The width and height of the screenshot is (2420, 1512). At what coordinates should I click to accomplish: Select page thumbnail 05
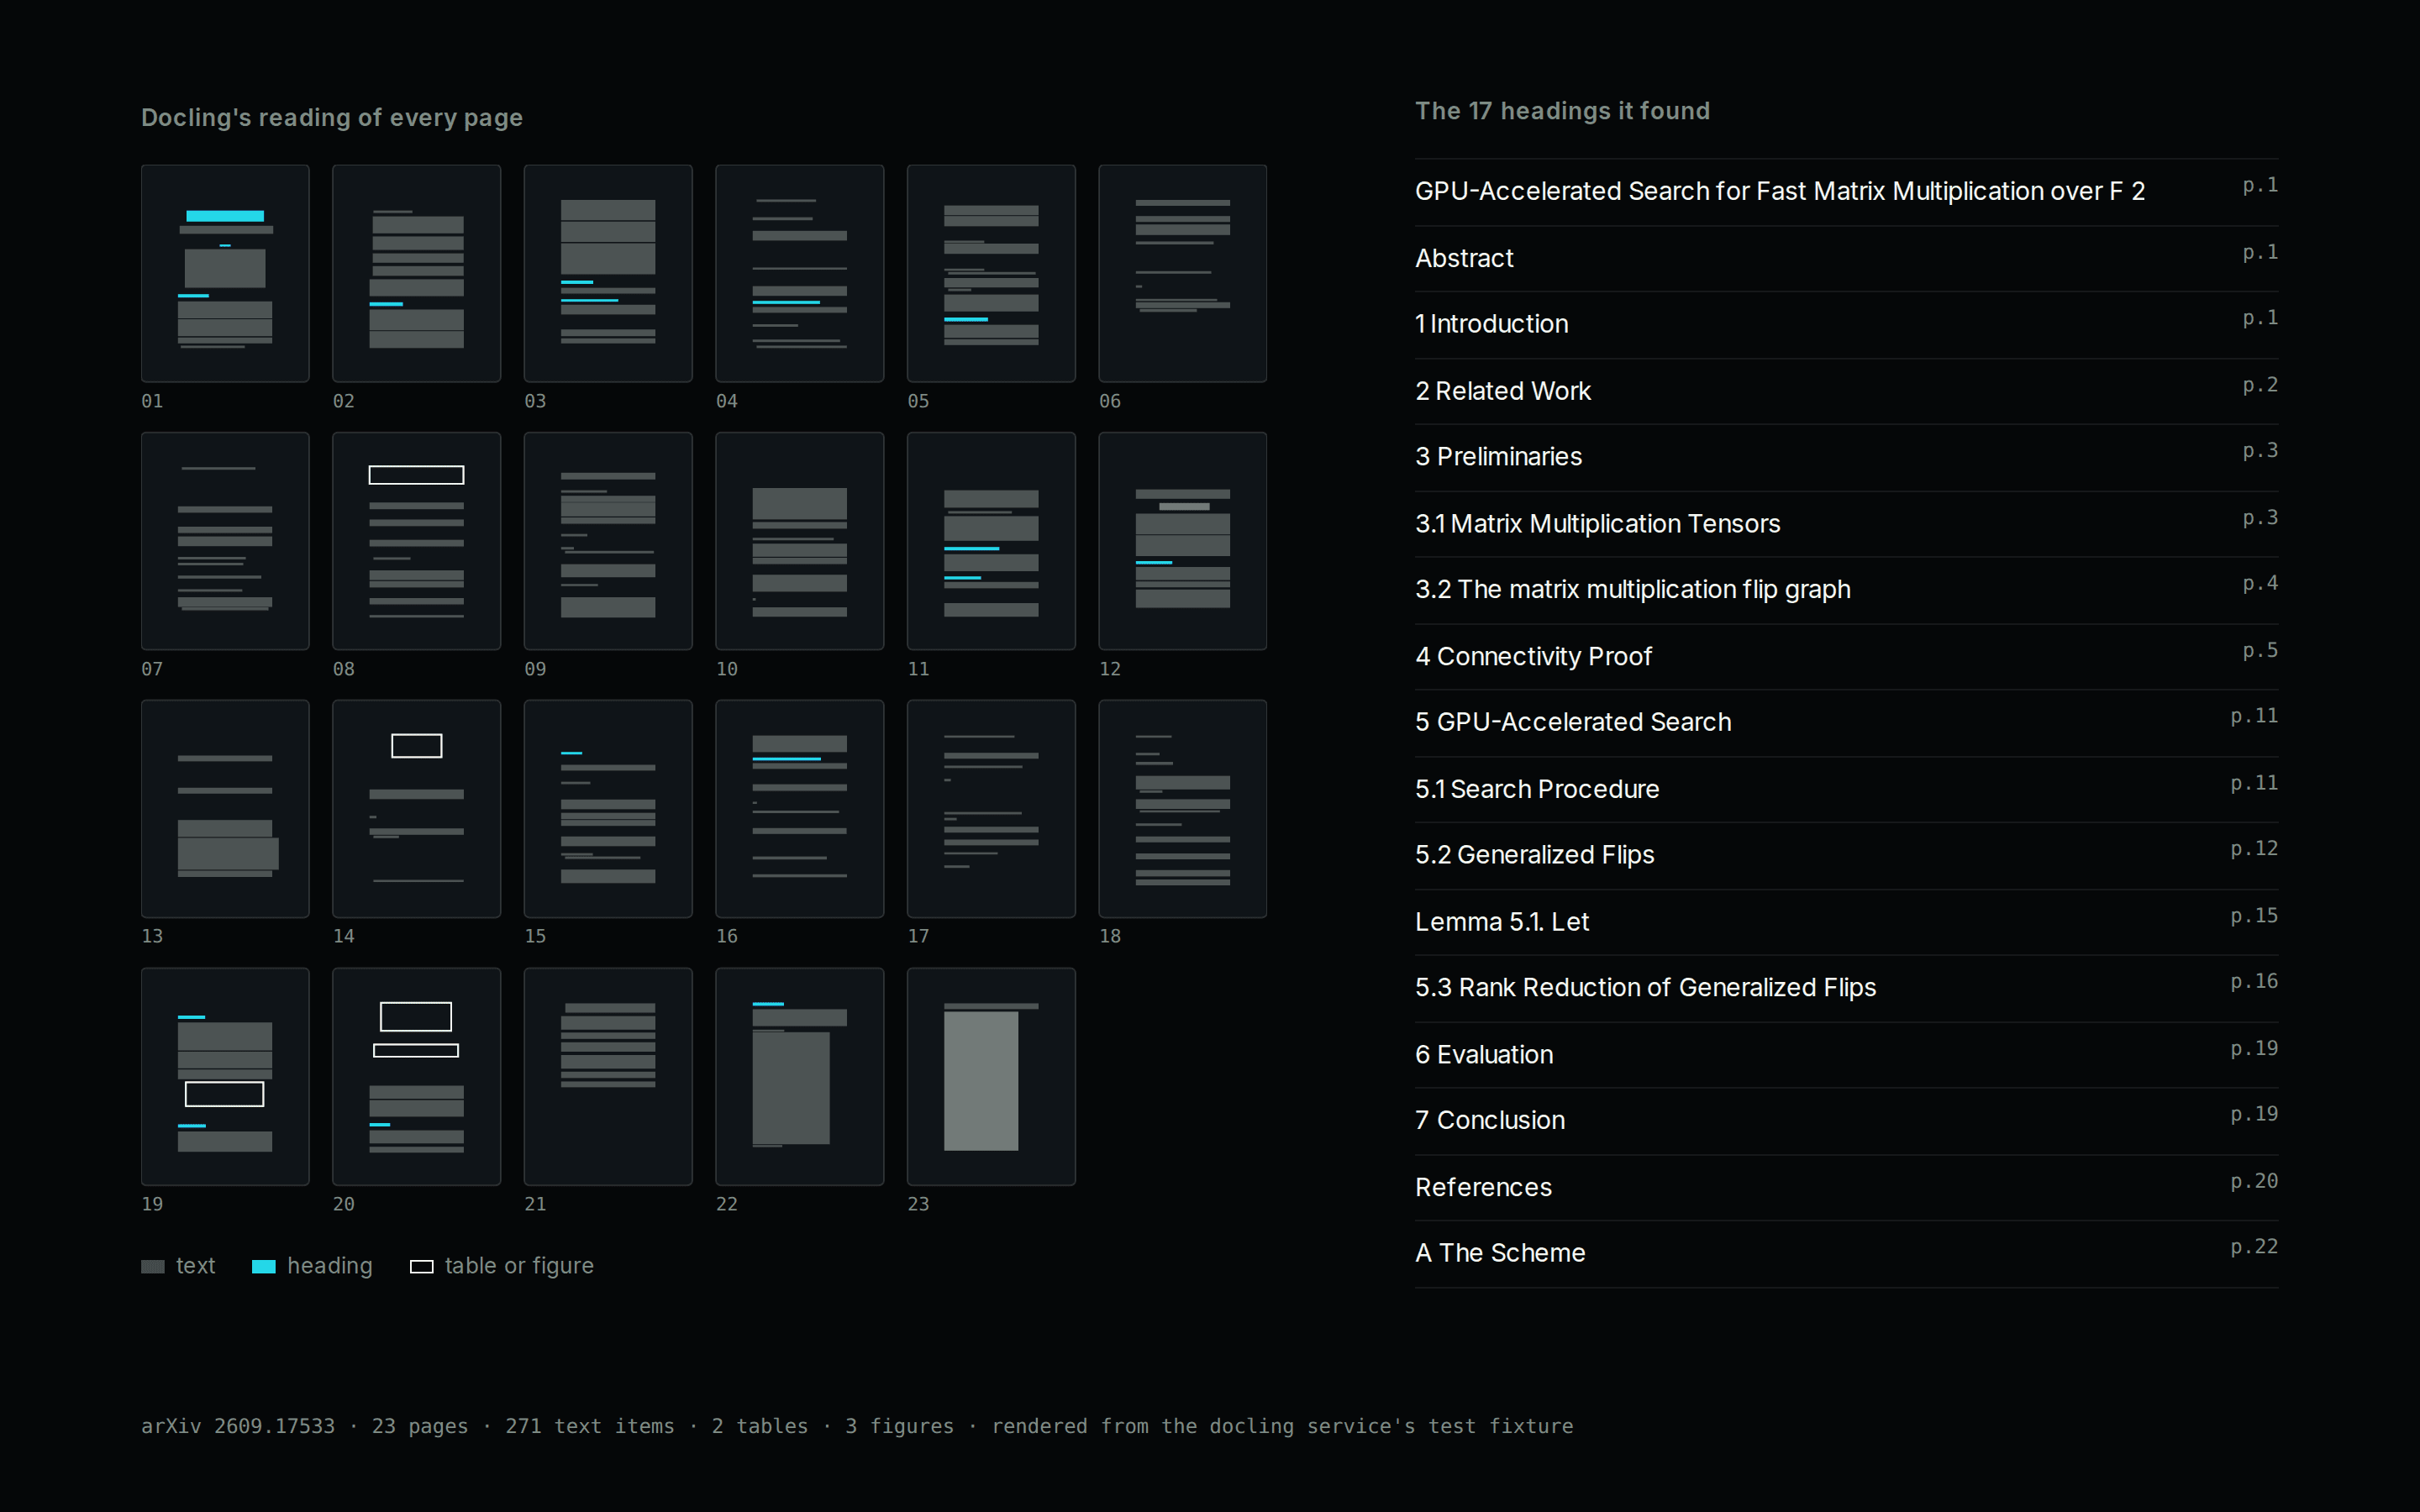(x=991, y=273)
